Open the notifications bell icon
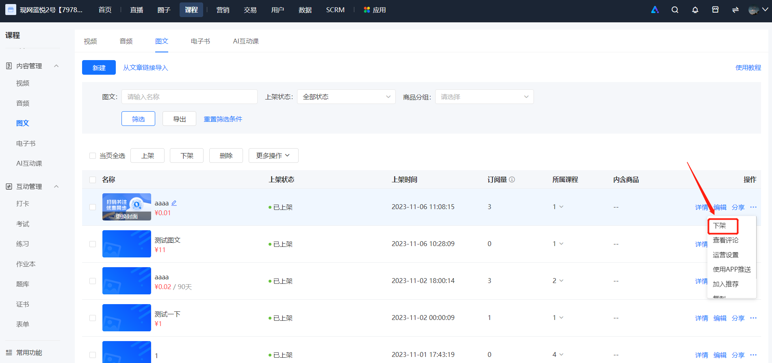This screenshot has width=772, height=363. [x=695, y=10]
